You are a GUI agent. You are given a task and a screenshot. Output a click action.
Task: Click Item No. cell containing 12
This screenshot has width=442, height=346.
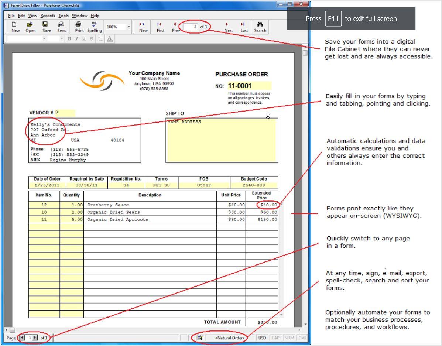44,205
